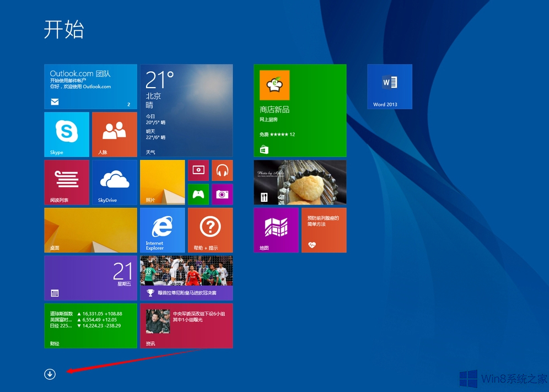Open the Video app small tile
This screenshot has height=392, width=549.
point(198,170)
